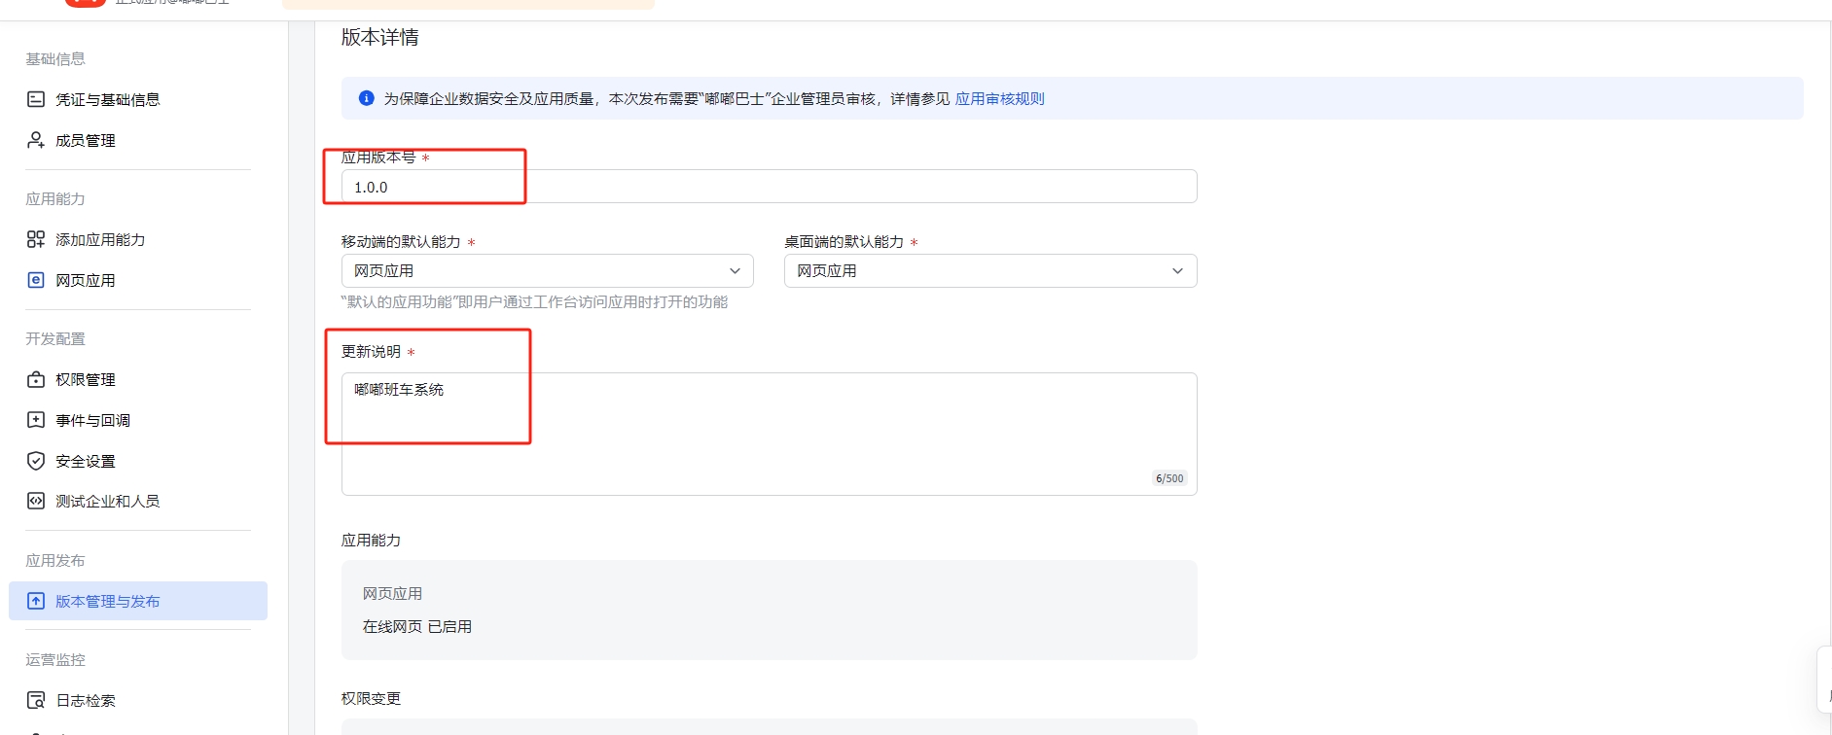Click the 应用版本号 input field
Viewport: 1832px width, 735px height.
point(769,187)
